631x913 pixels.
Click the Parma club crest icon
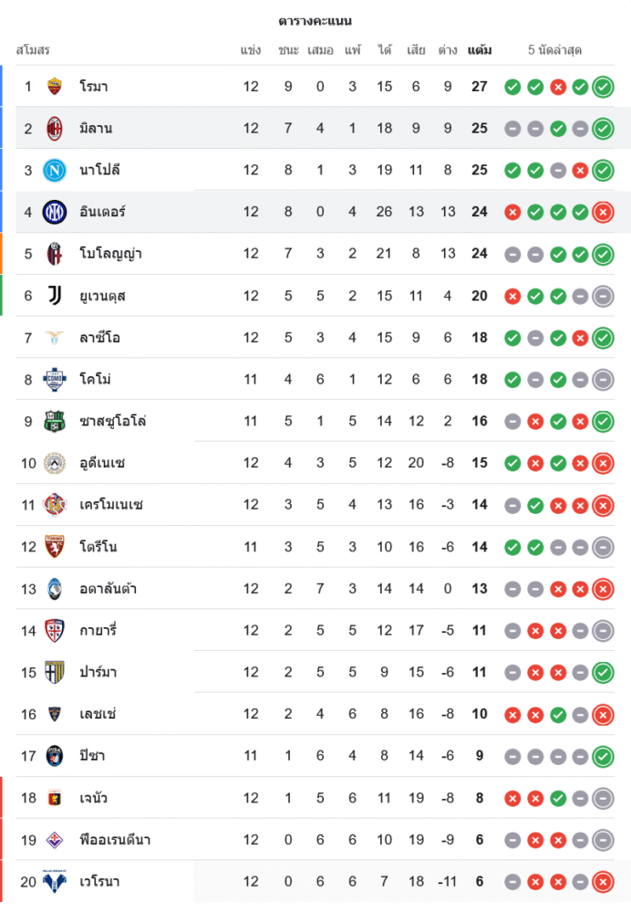click(x=55, y=673)
